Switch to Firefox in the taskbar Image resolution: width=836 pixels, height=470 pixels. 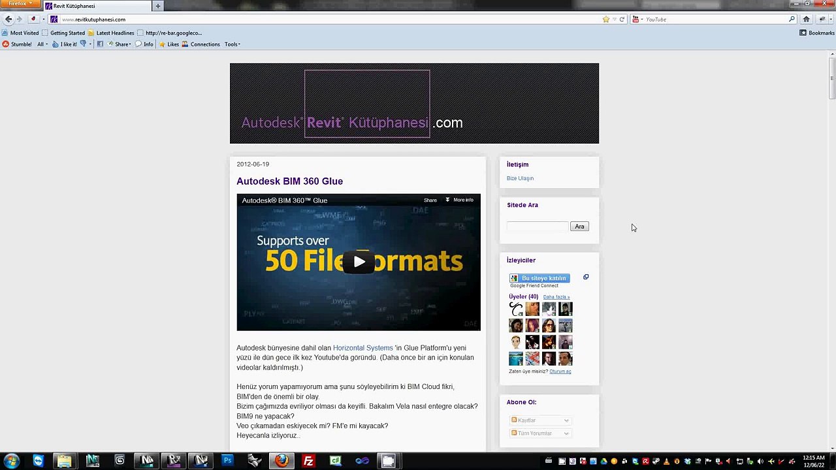click(x=281, y=461)
